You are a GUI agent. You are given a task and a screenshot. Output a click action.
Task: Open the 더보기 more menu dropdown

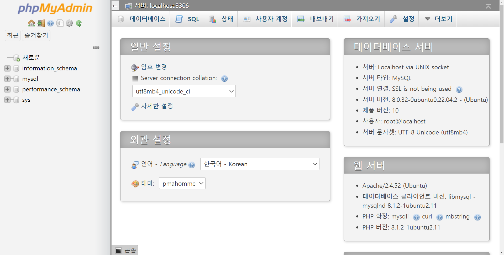(438, 19)
